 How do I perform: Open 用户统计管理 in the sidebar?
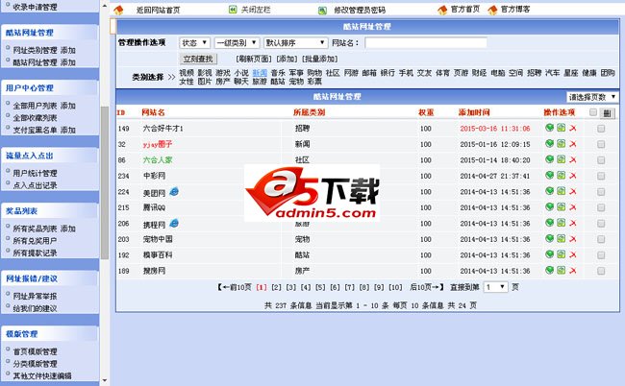tap(35, 173)
